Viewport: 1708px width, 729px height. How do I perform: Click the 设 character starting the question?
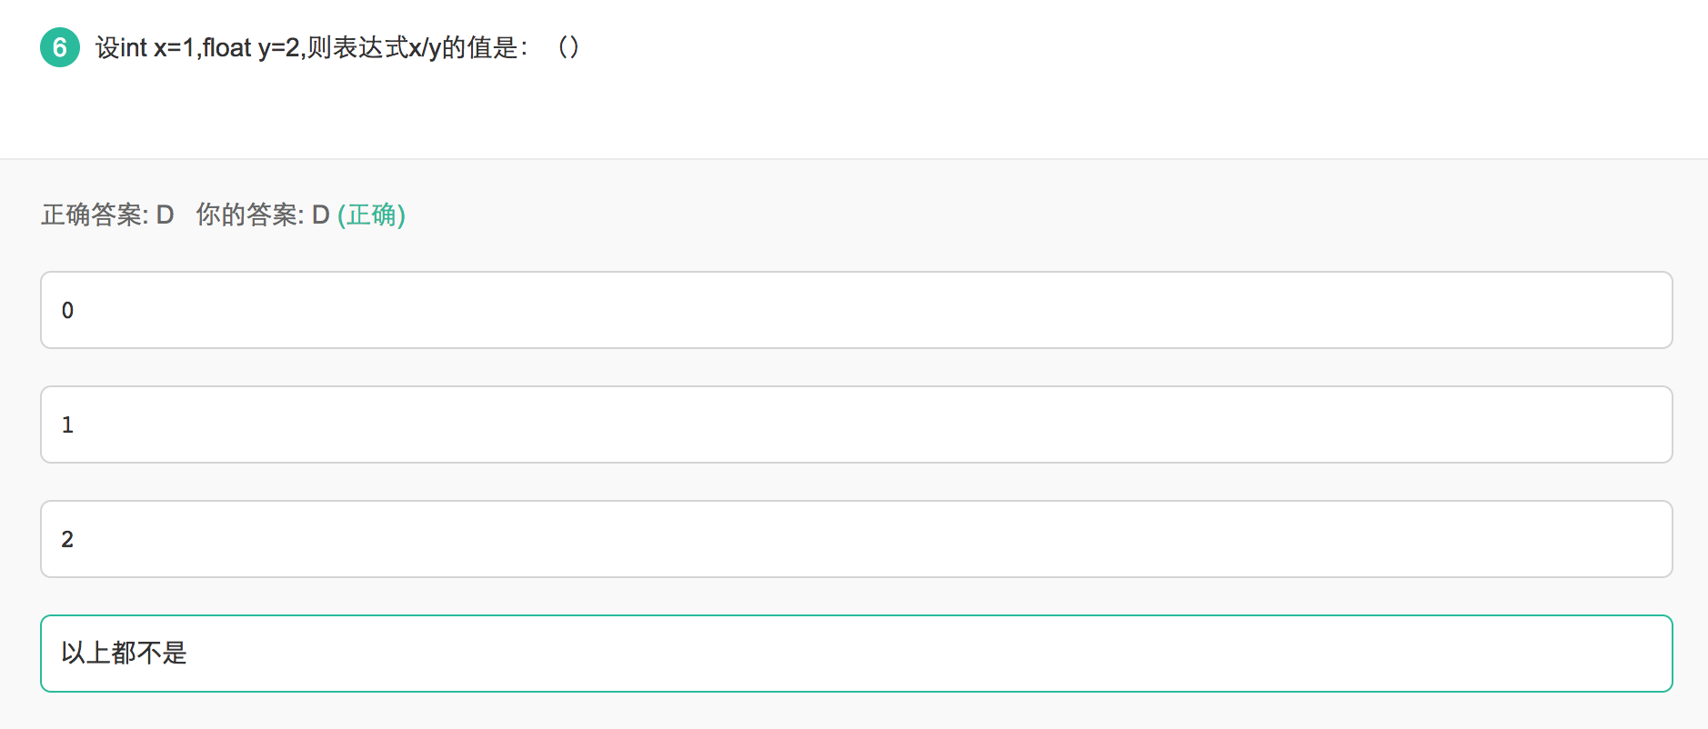(107, 47)
